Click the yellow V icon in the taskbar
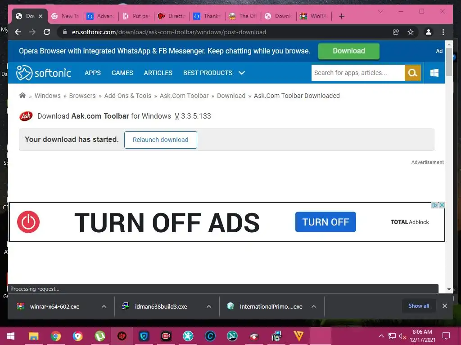Screen dimensions: 461x345 298,336
